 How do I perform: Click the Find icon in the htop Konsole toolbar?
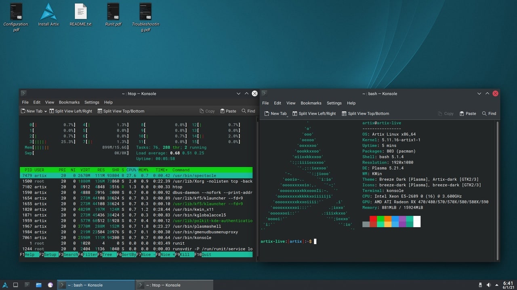[248, 111]
